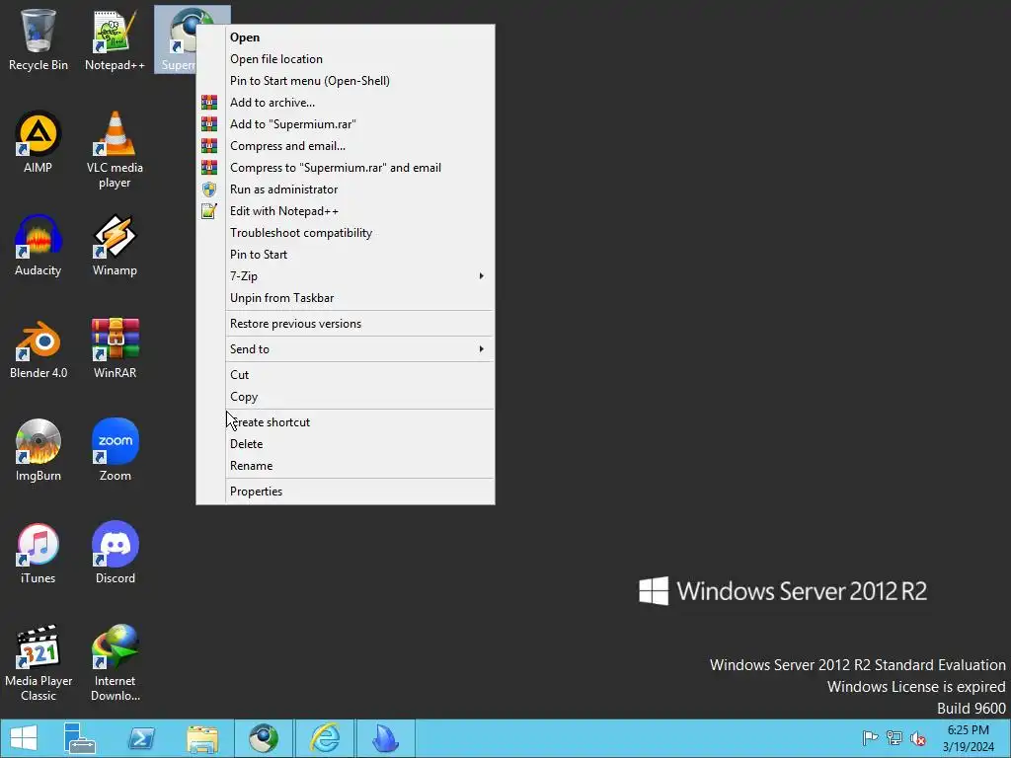Choose Run as administrator

[x=345, y=189]
